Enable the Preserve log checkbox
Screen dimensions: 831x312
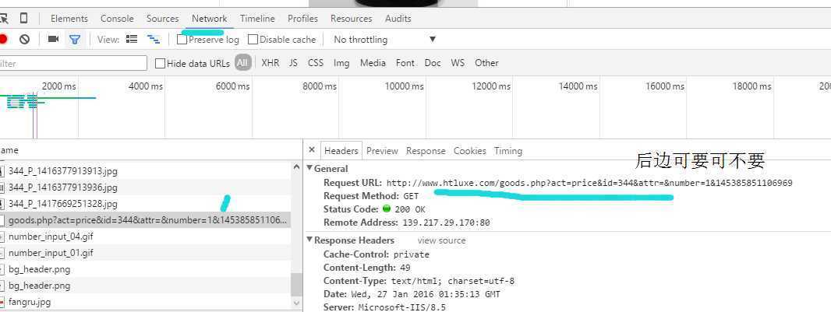tap(182, 40)
